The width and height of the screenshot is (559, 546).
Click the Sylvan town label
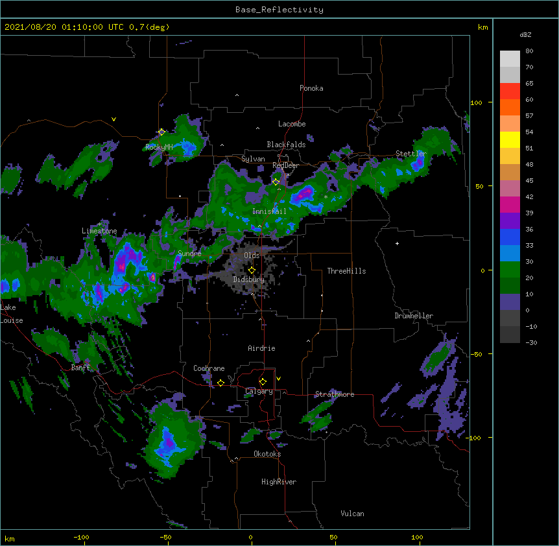coord(253,159)
